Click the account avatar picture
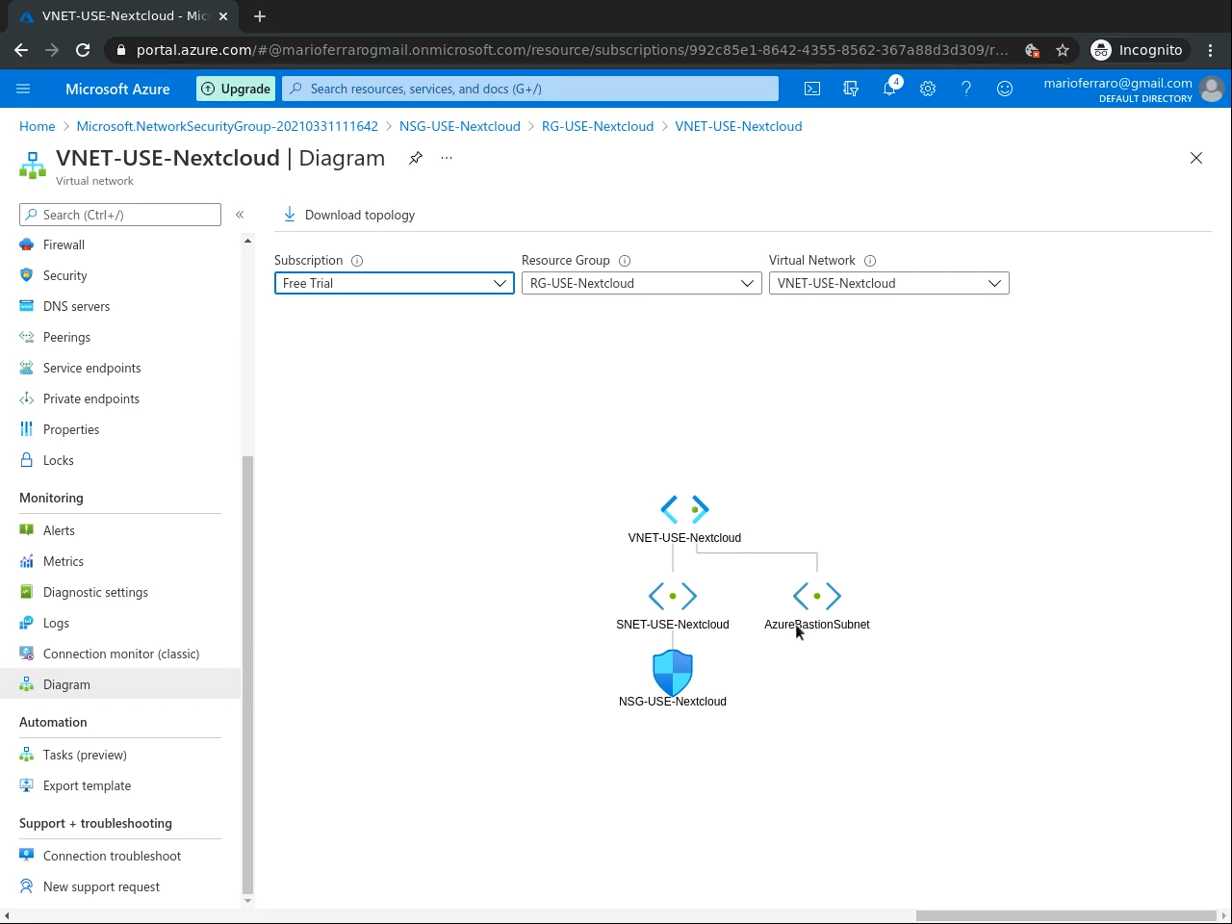Viewport: 1232px width, 924px height. (1212, 89)
